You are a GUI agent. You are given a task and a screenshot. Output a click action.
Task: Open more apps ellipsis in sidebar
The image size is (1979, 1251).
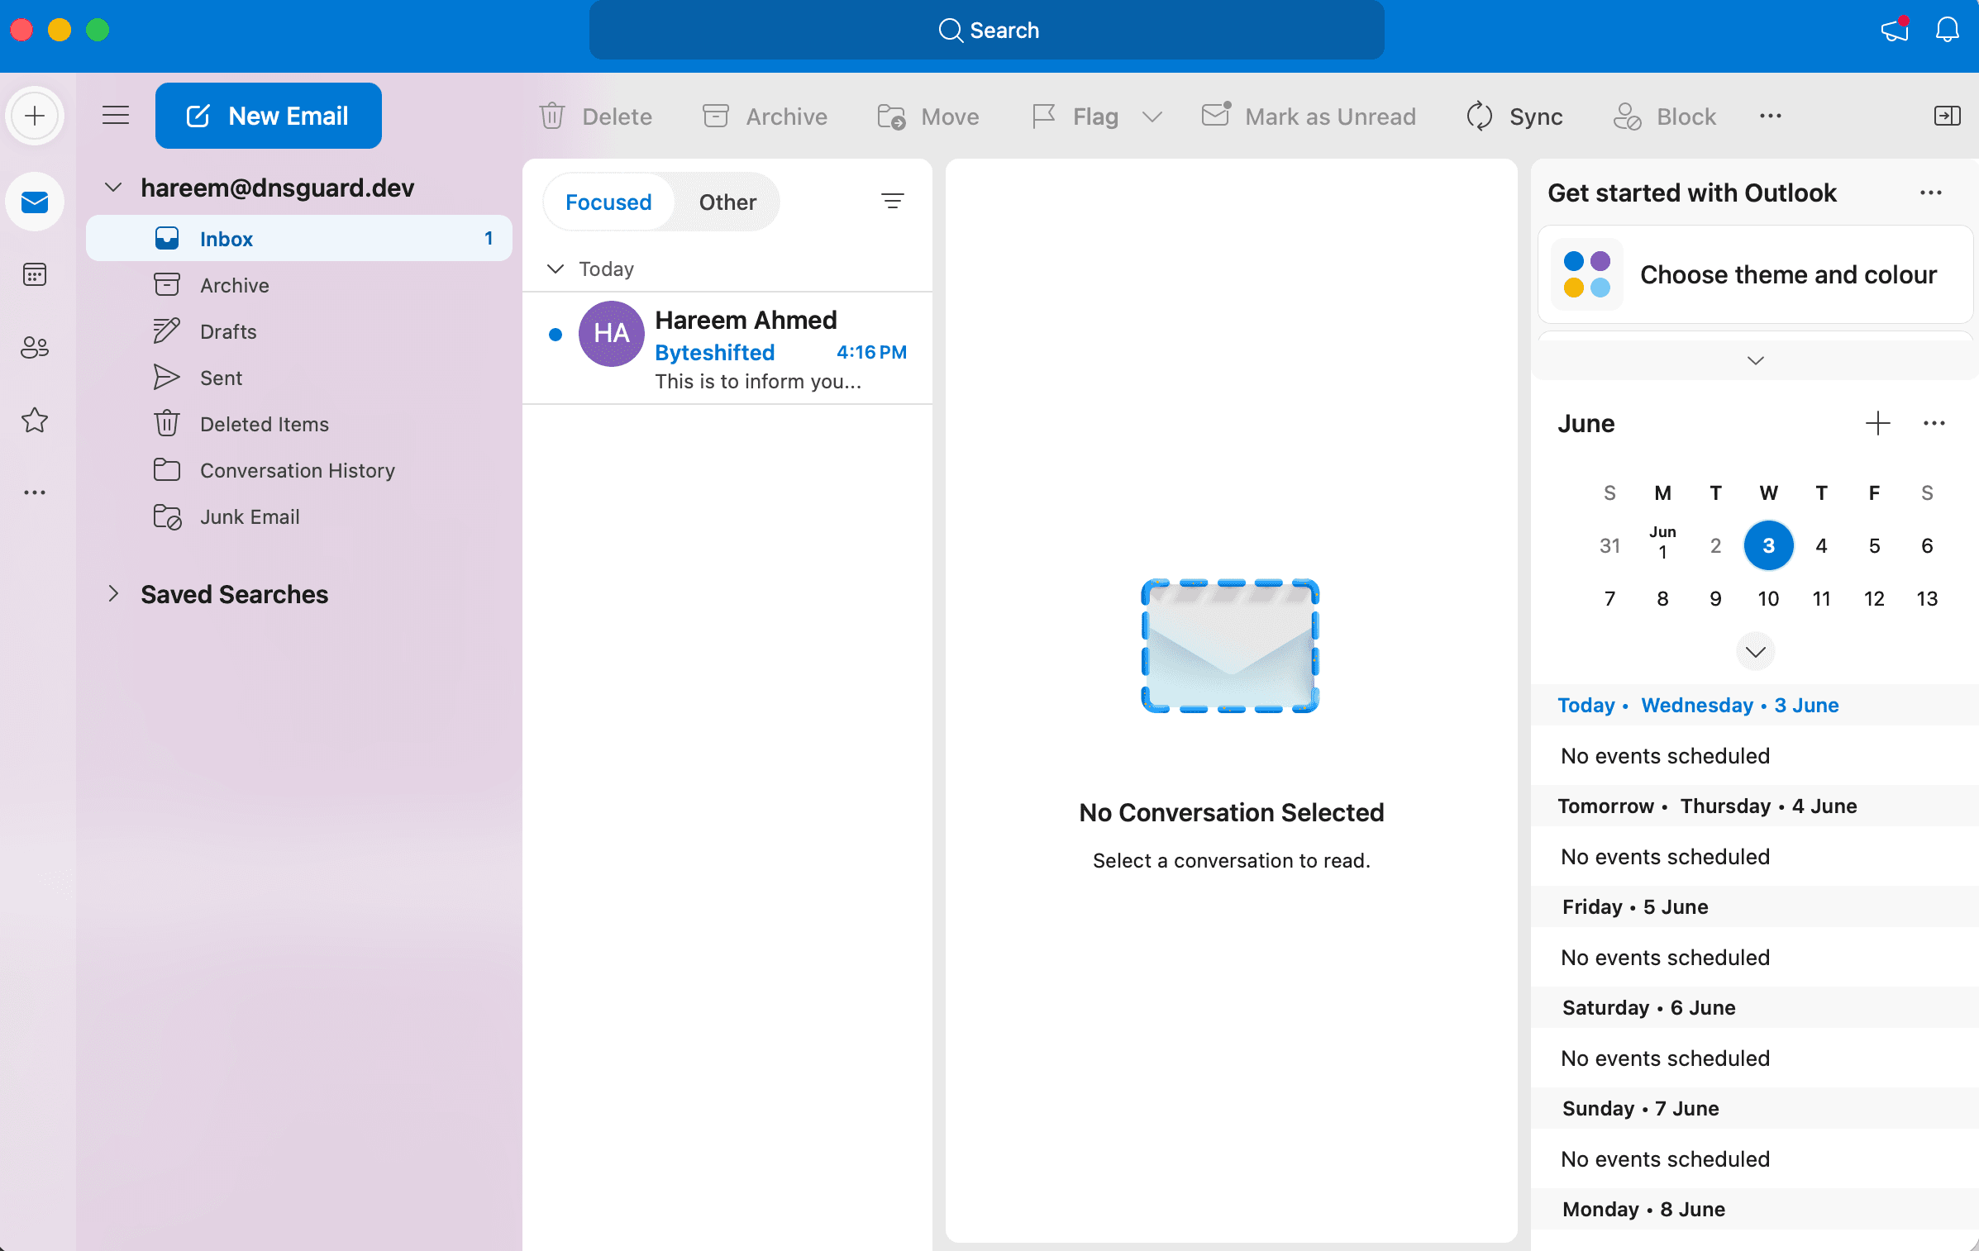(35, 492)
